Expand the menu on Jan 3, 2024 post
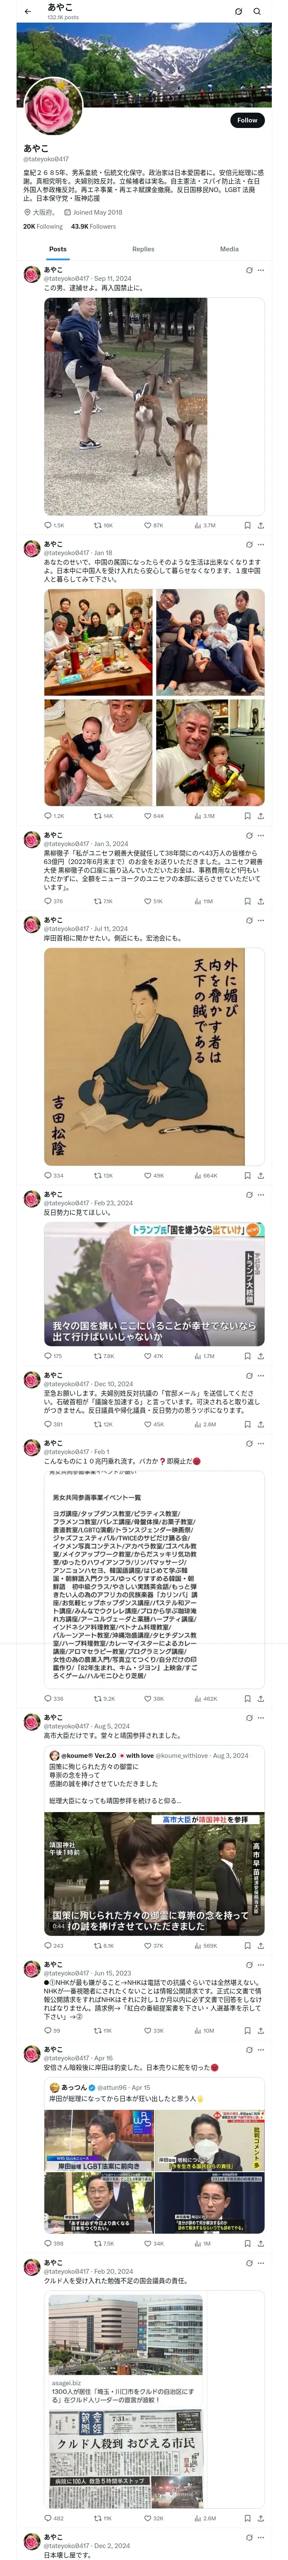 [261, 836]
